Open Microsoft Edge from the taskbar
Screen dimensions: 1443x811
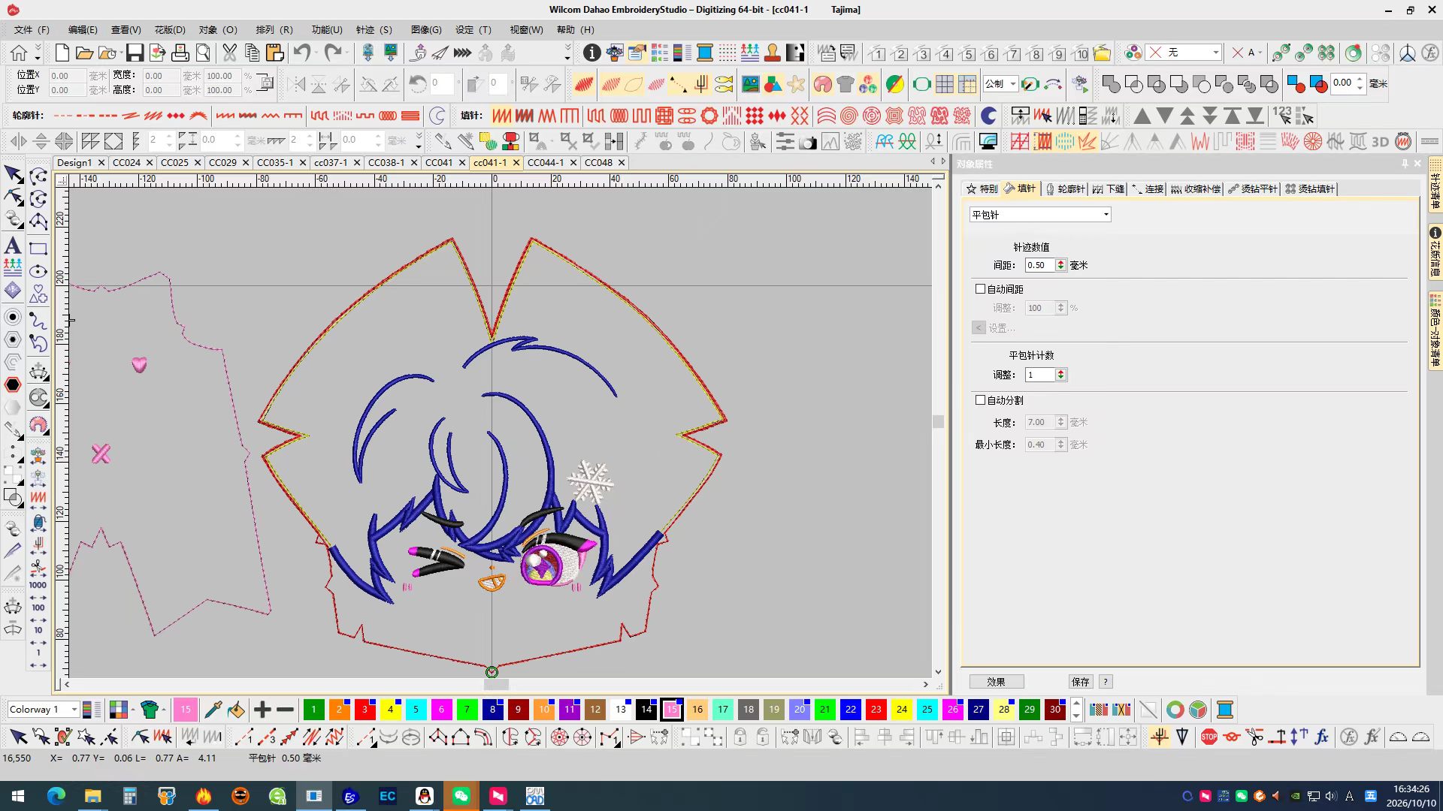point(56,796)
